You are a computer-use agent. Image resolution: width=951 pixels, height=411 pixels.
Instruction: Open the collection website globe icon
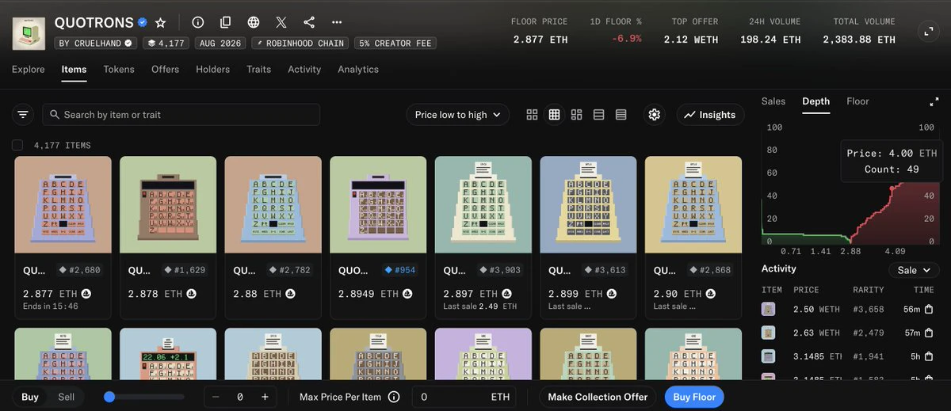[x=254, y=23]
